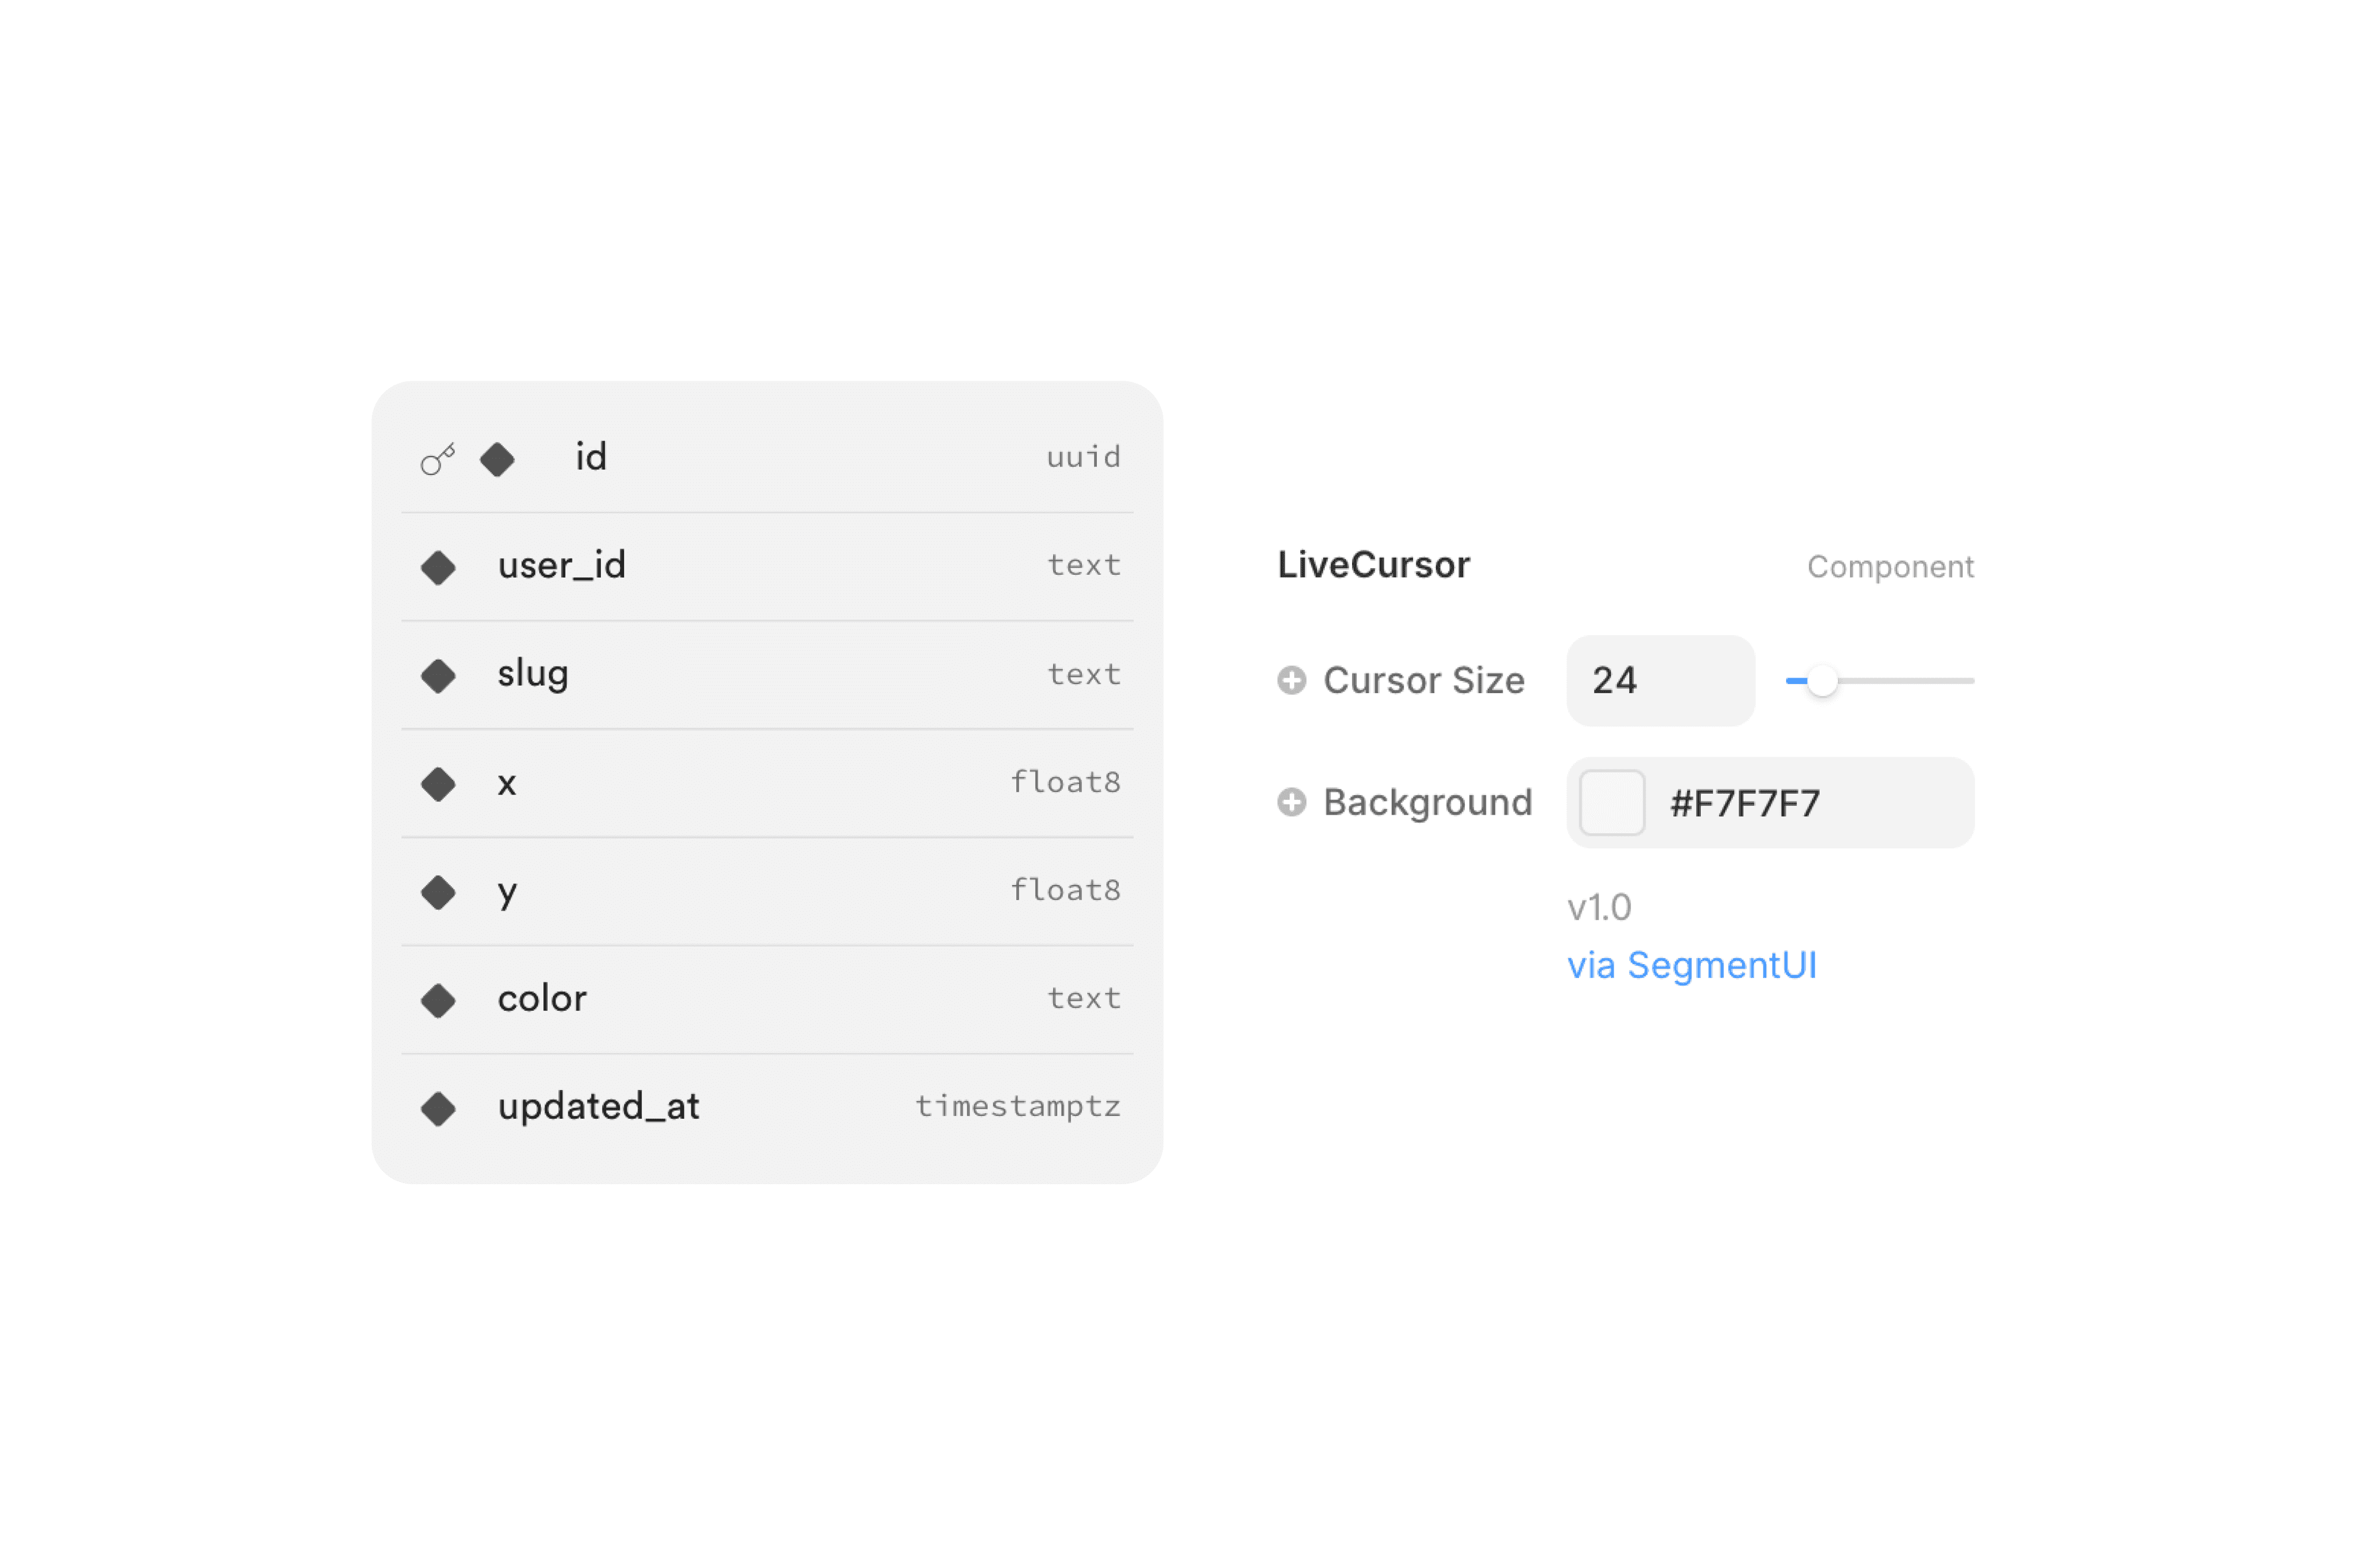Click the v1.0 version text
Screen dimensions: 2380x1565
(x=1600, y=906)
